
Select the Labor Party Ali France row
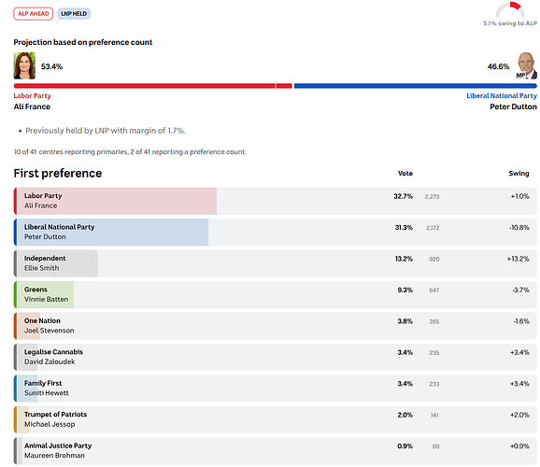coord(276,201)
